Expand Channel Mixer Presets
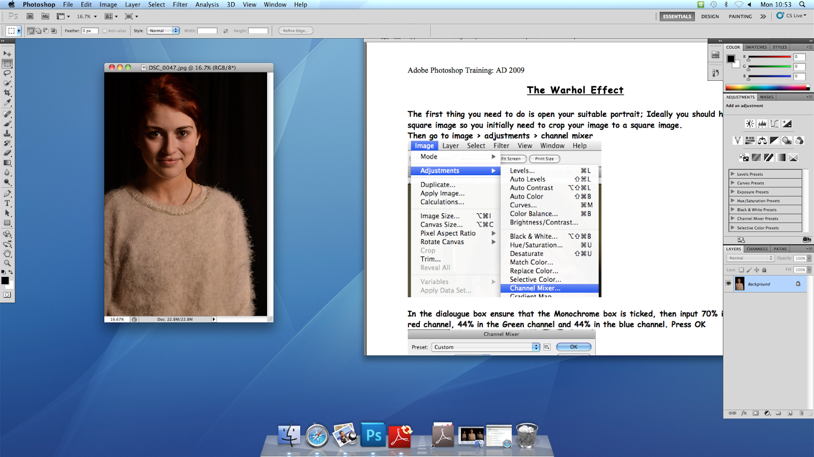Image resolution: width=814 pixels, height=457 pixels. click(733, 218)
